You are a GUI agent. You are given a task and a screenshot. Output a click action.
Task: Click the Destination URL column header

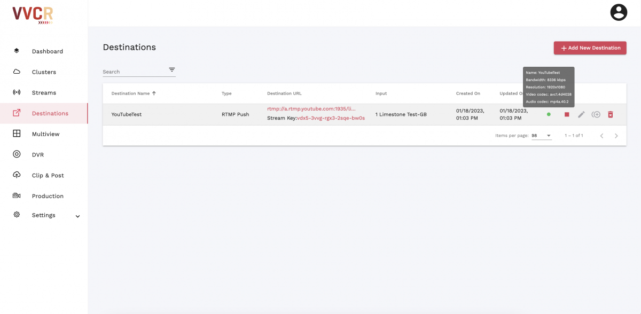pyautogui.click(x=284, y=93)
